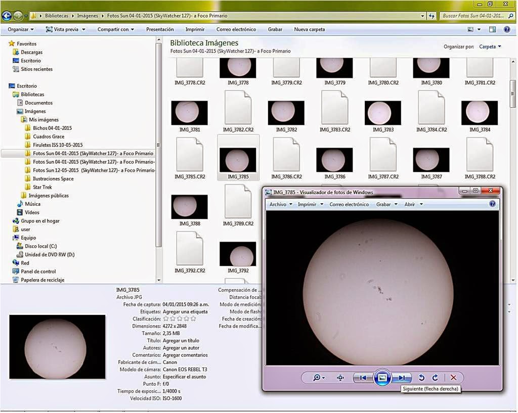
Task: Open the Organizar por Carpeta dropdown
Action: point(490,47)
